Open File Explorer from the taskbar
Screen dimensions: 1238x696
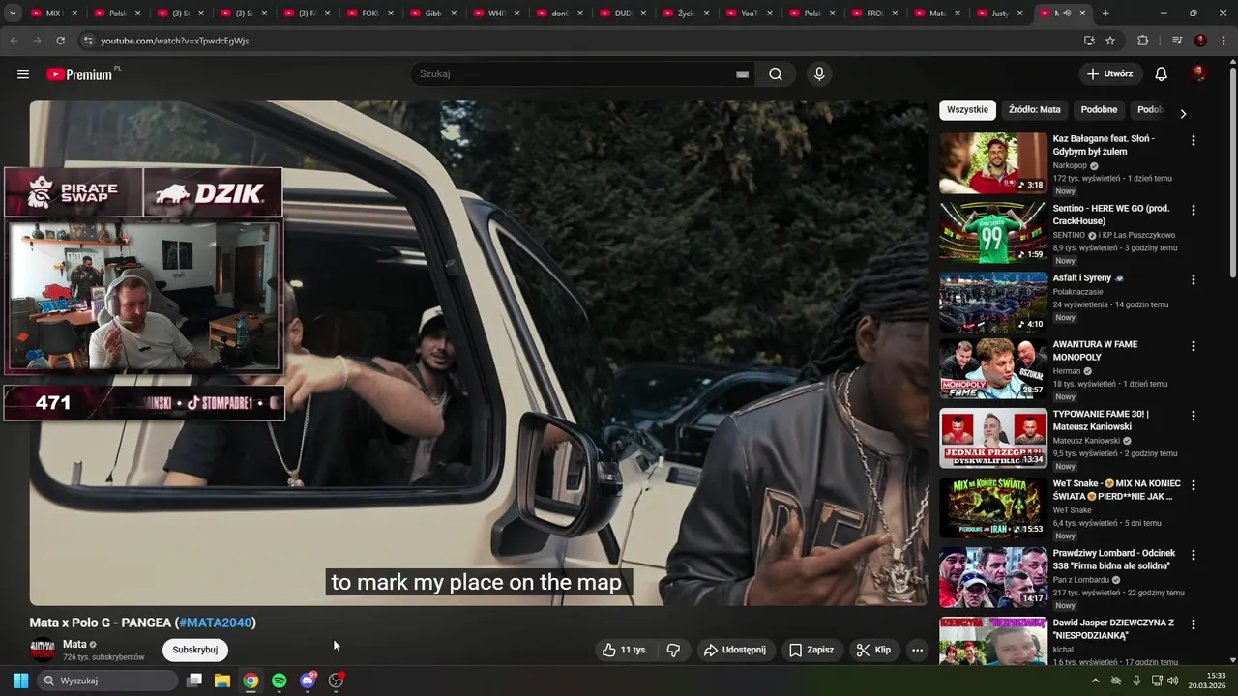222,681
